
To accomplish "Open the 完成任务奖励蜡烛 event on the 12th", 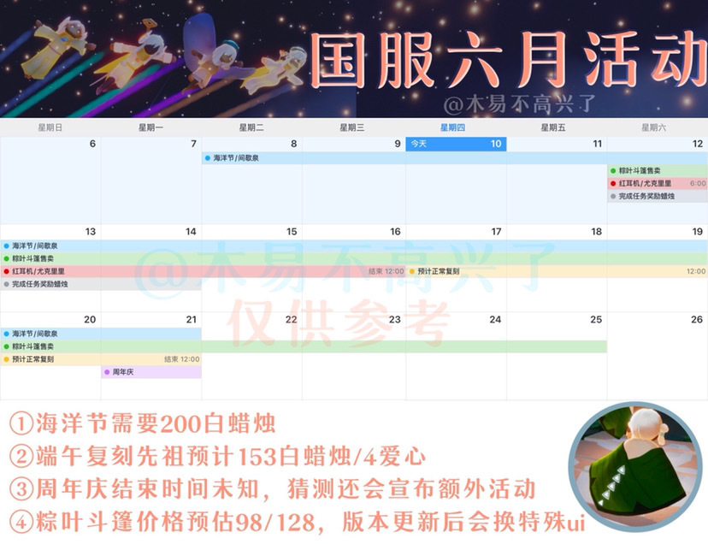I will [x=658, y=196].
